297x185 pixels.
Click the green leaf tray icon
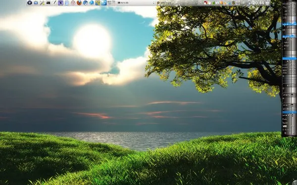click(214, 2)
